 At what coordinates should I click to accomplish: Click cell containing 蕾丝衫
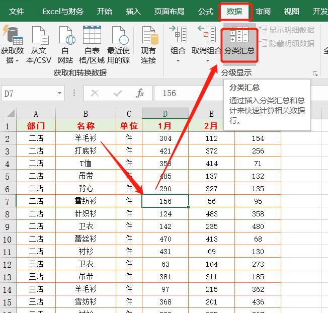[x=86, y=239]
